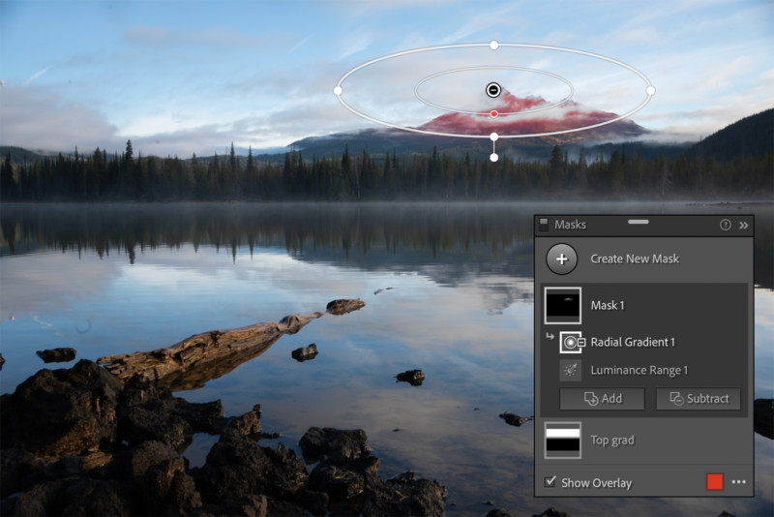The image size is (774, 517).
Task: Toggle the Show Overlay checkbox
Action: coord(551,482)
